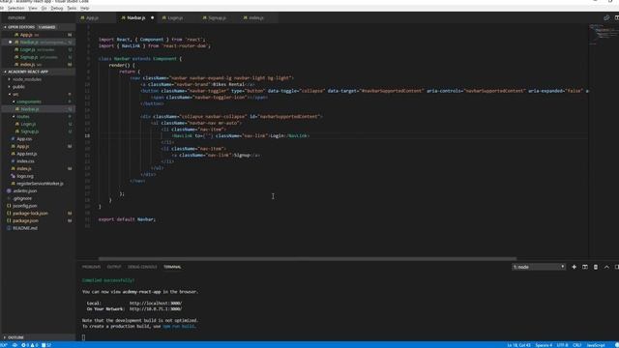The image size is (619, 348).
Task: Open the Help menu
Action: pyautogui.click(x=84, y=8)
